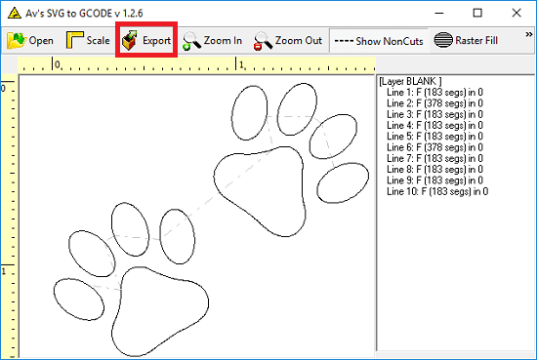Select Line 4 in the layer list
Viewport: 537px width, 360px height.
tap(434, 125)
